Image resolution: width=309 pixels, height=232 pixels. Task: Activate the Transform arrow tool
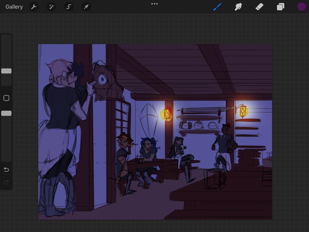86,7
